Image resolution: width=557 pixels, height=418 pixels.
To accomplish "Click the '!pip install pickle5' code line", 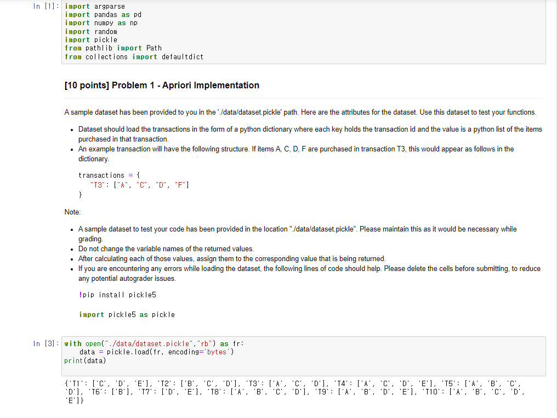I will coord(117,295).
